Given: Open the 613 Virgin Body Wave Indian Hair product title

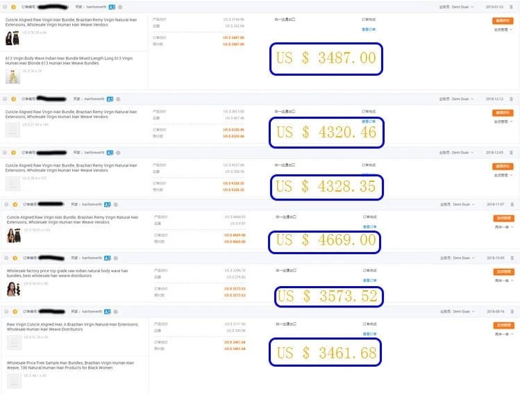Looking at the screenshot, I should (69, 60).
